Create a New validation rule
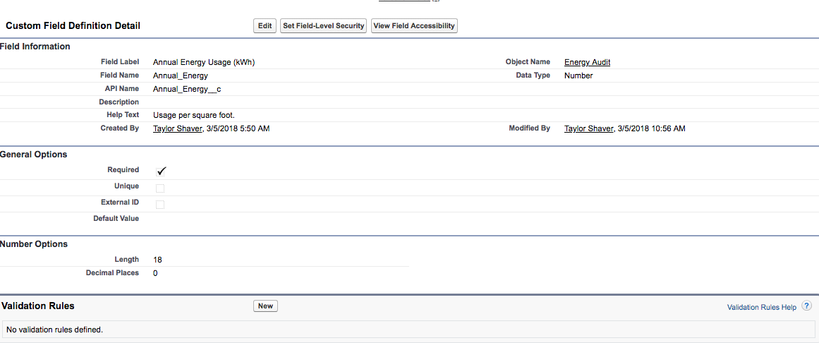Screen dimensions: 819x343 265,306
